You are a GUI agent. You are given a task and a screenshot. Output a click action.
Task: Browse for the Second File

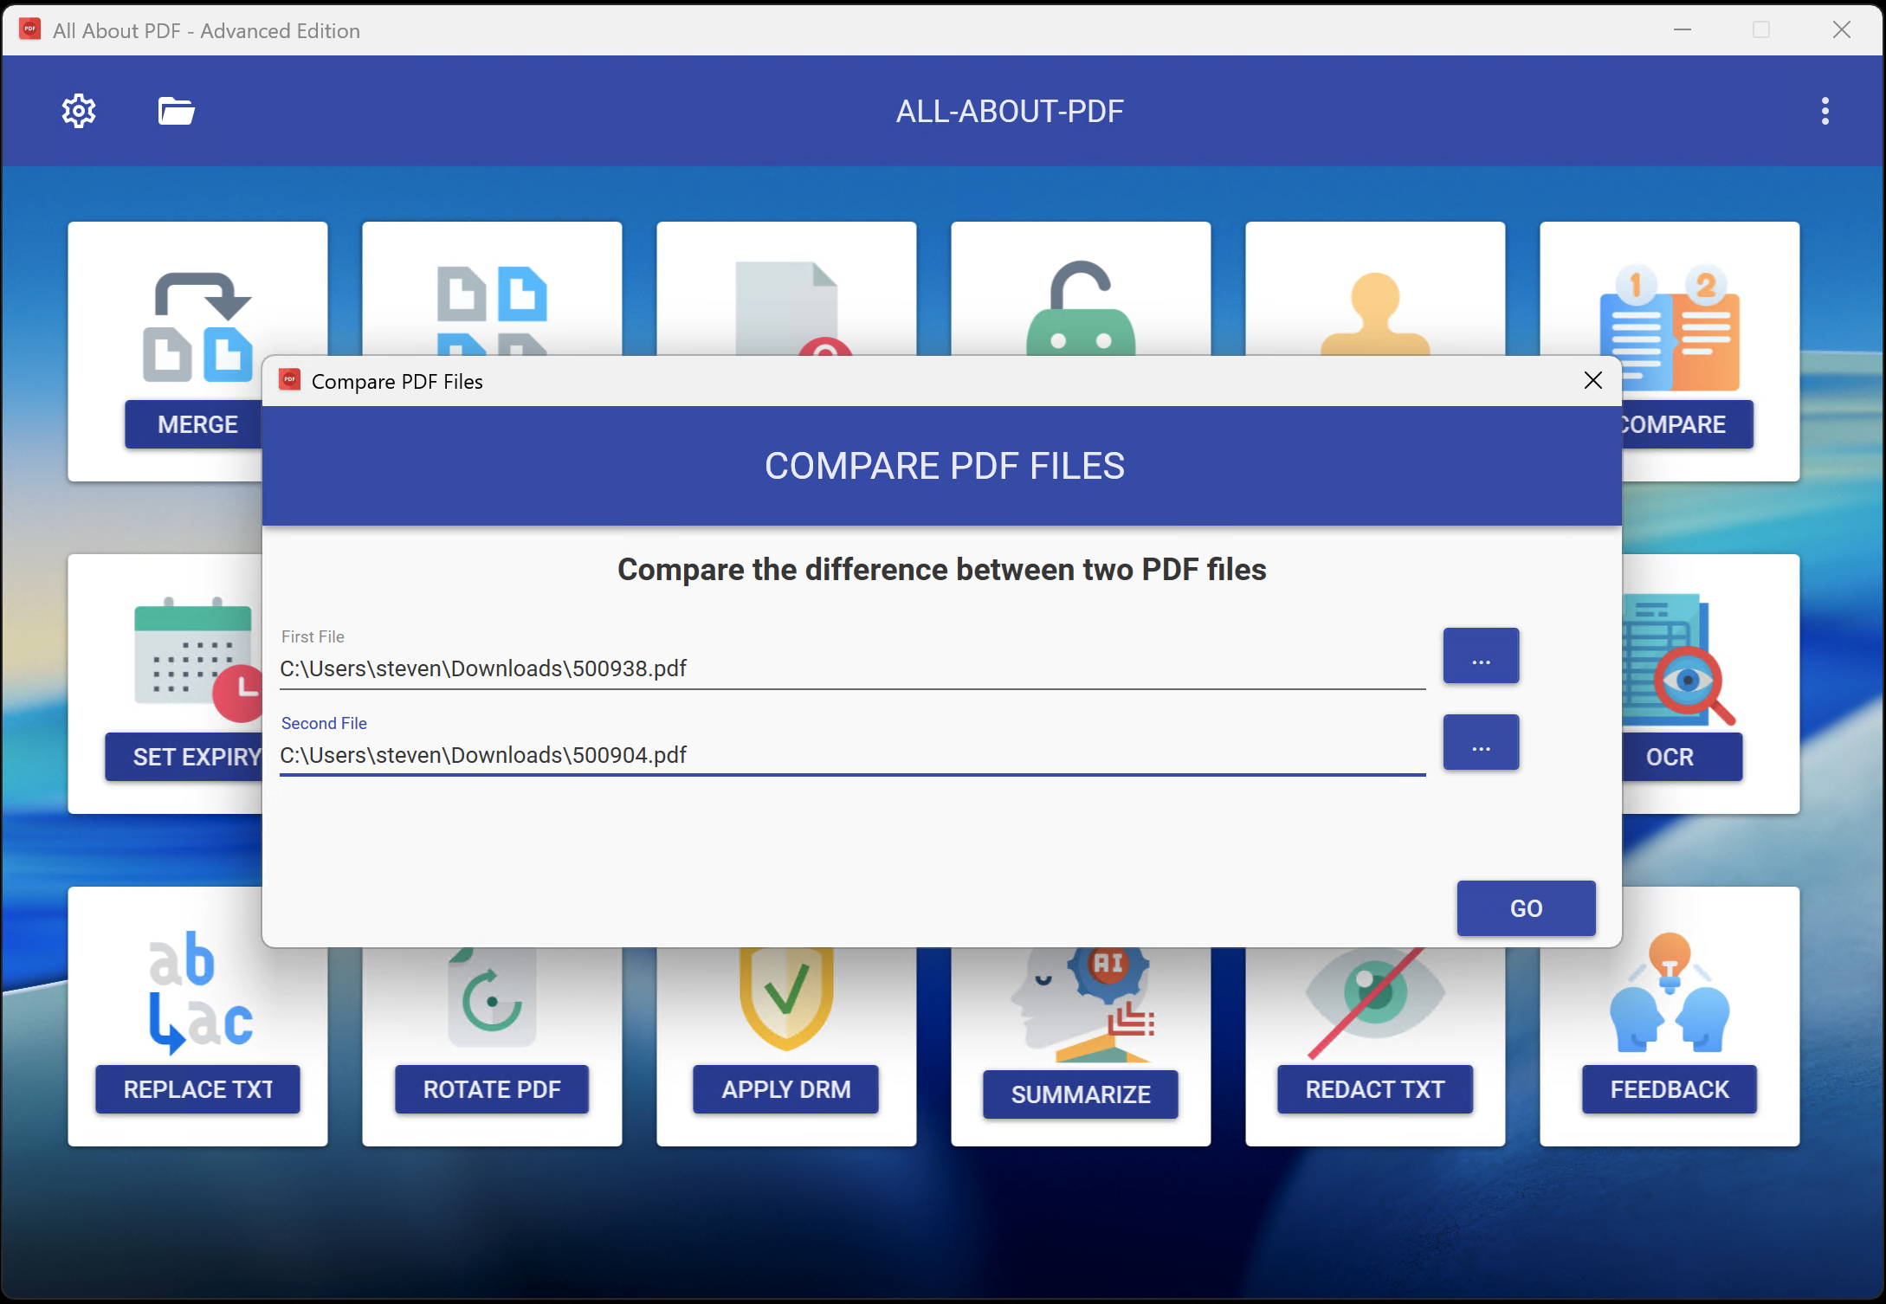point(1481,742)
